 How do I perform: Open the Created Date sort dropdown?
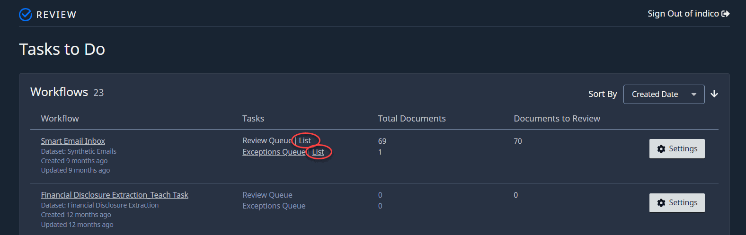tap(663, 94)
